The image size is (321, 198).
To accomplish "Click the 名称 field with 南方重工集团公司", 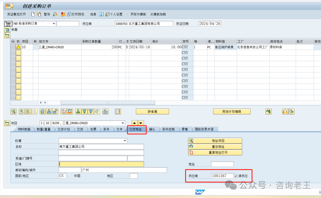I will 101,147.
